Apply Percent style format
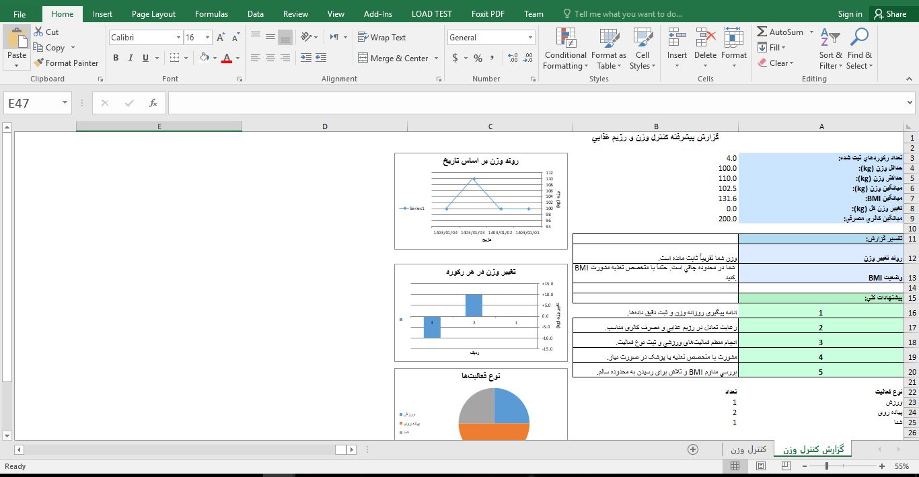Screen dimensions: 919x477 pyautogui.click(x=478, y=59)
